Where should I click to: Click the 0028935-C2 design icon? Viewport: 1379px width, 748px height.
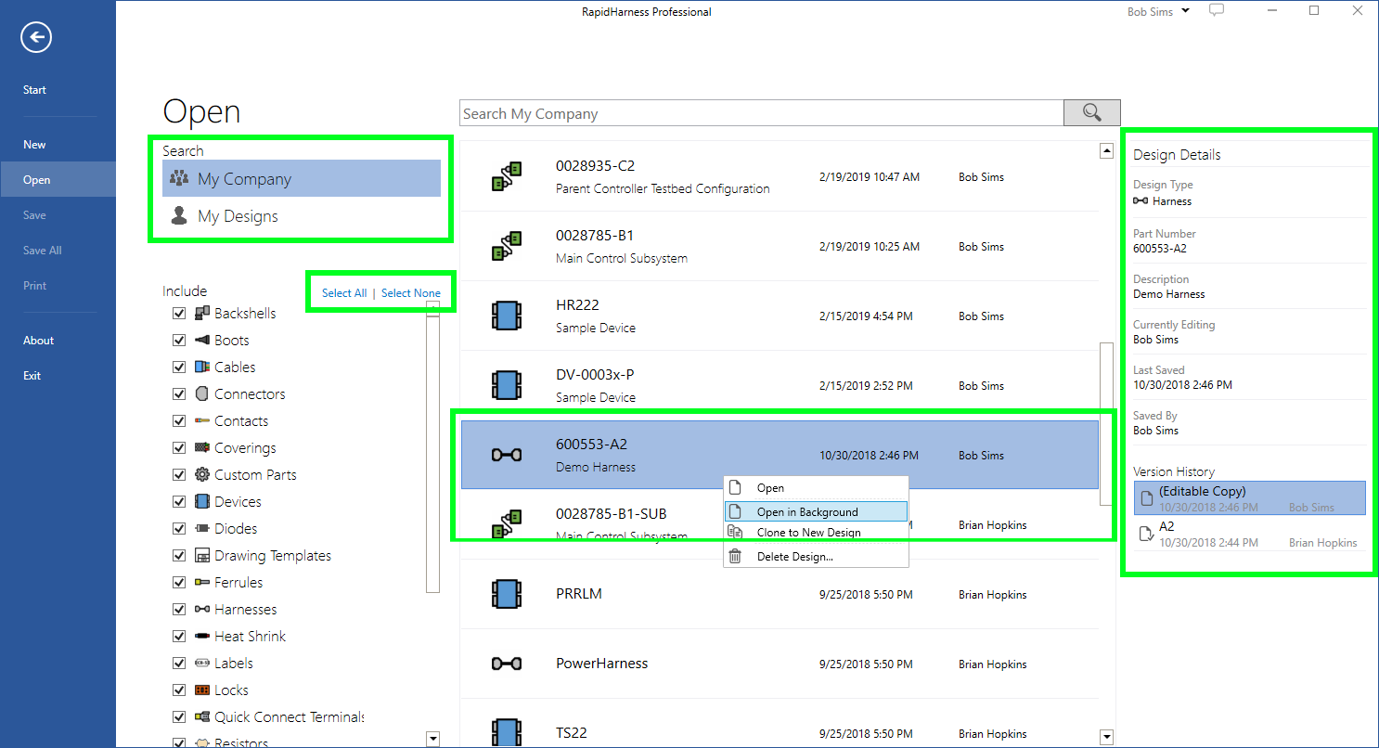[x=506, y=176]
